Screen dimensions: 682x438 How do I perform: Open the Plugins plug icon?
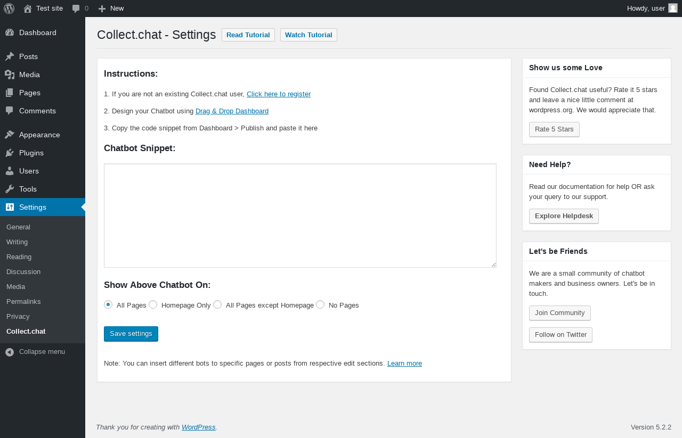[10, 153]
